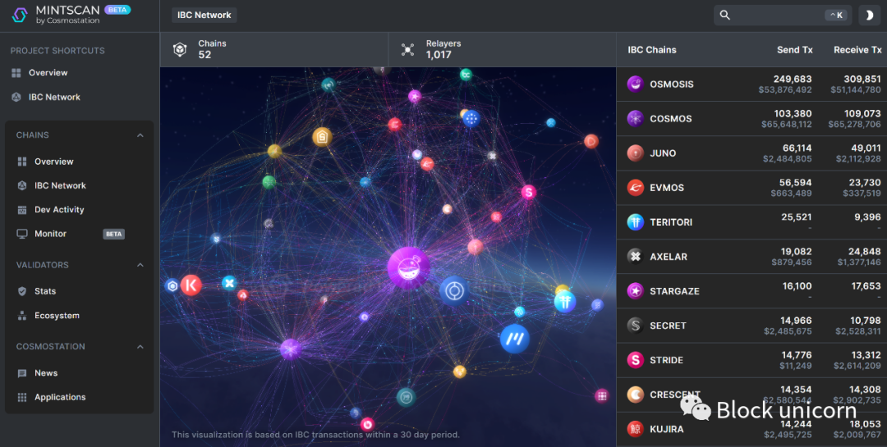
Task: Click the blue M node in map
Action: click(x=515, y=339)
